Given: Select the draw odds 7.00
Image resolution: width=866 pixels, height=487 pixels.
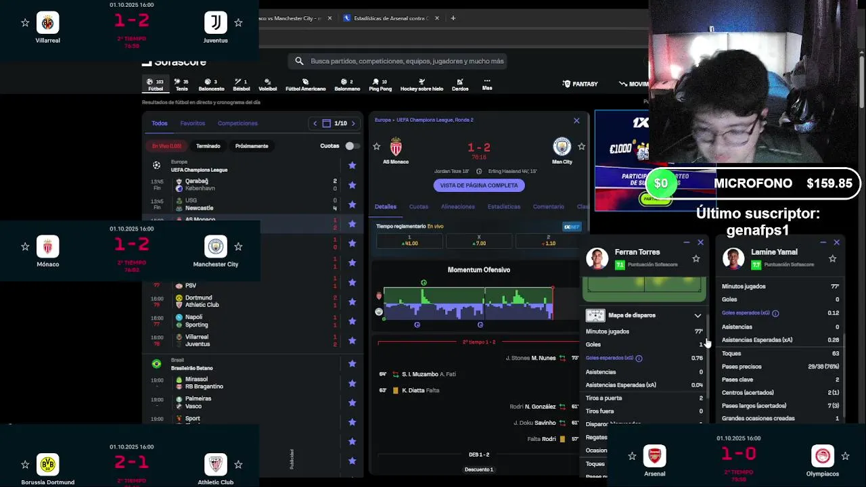Looking at the screenshot, I should (x=479, y=241).
